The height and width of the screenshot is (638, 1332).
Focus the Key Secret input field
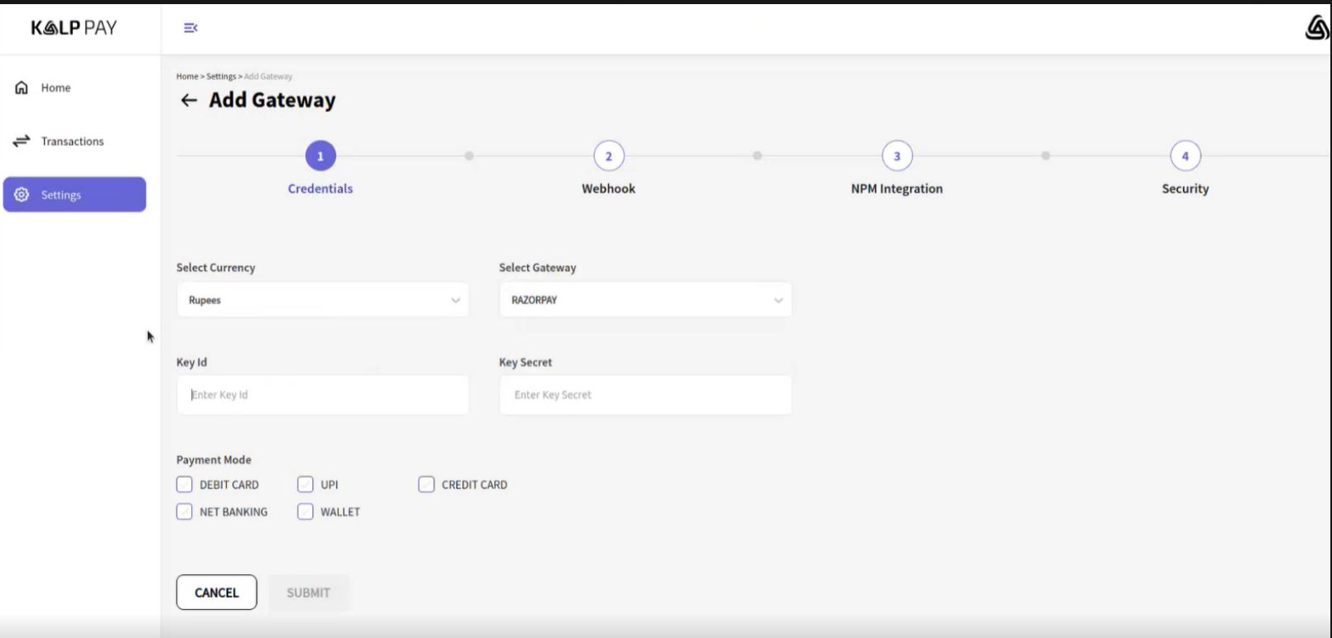coord(645,395)
